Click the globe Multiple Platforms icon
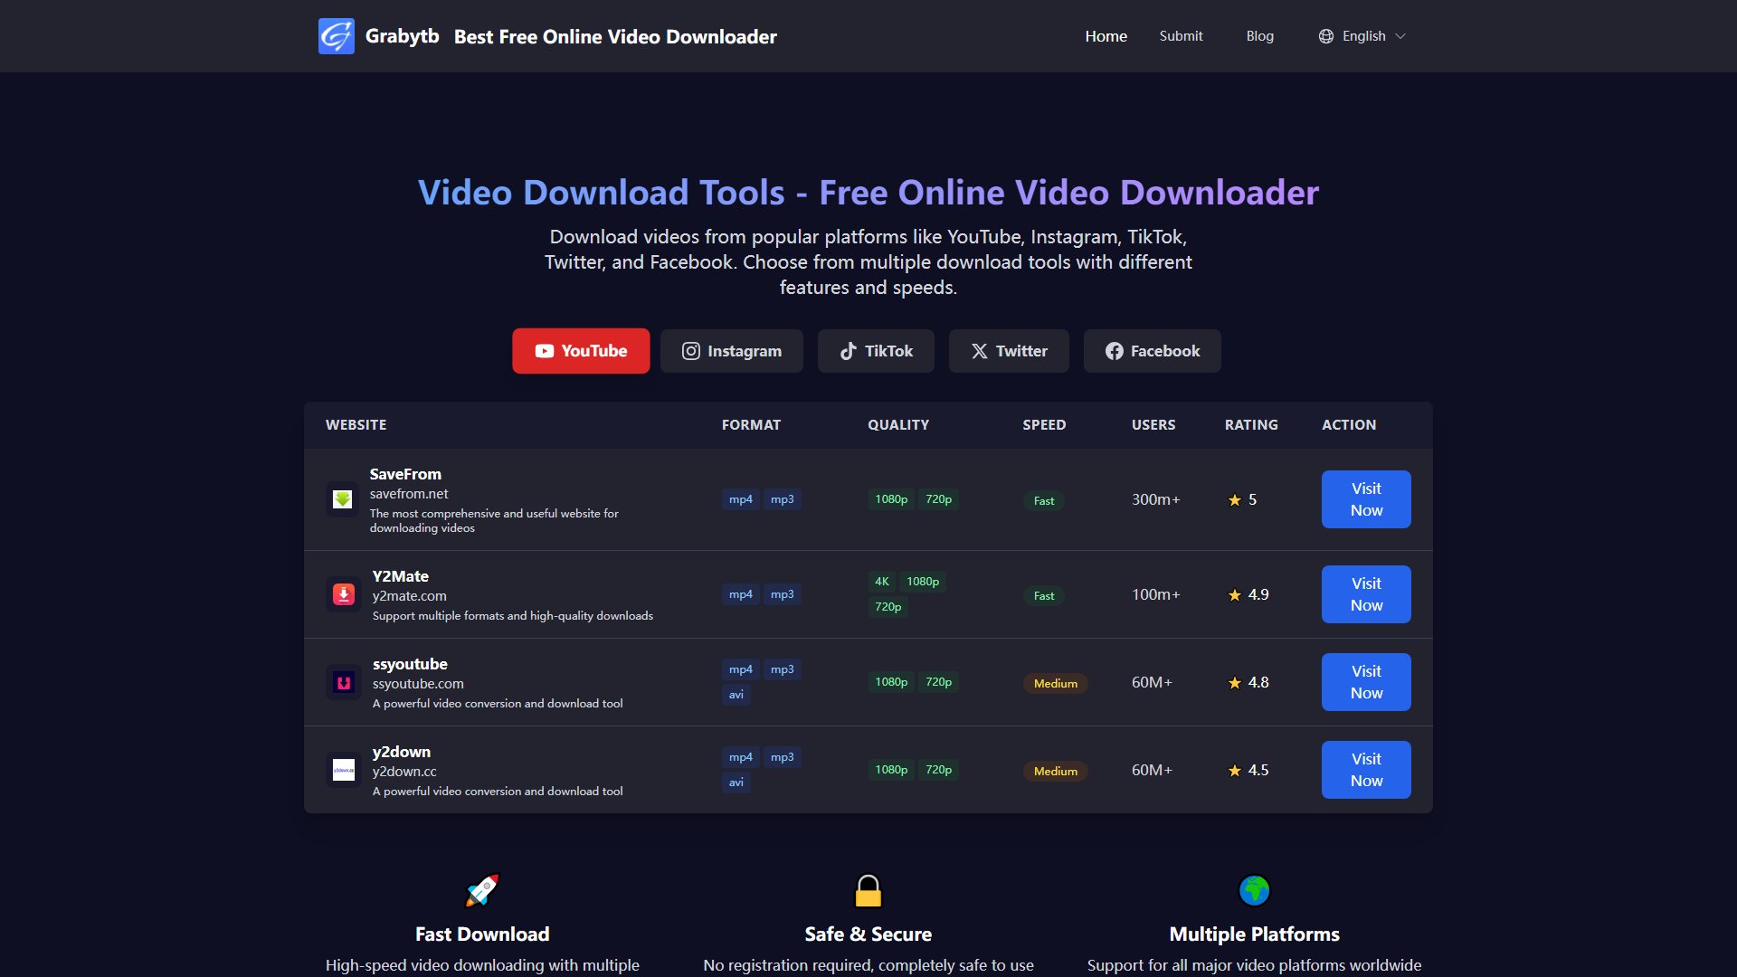1737x977 pixels. (x=1254, y=890)
